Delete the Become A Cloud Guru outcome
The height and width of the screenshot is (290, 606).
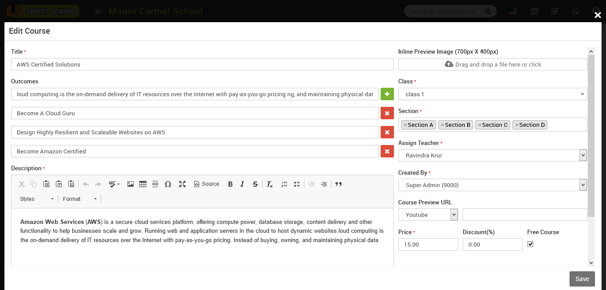pos(387,113)
